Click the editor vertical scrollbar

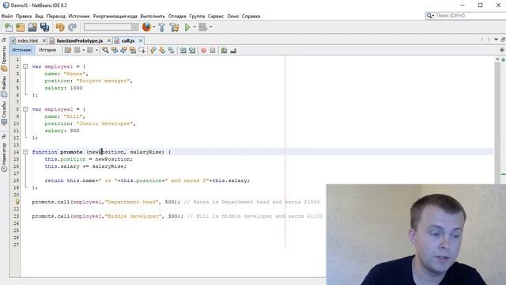point(497,123)
